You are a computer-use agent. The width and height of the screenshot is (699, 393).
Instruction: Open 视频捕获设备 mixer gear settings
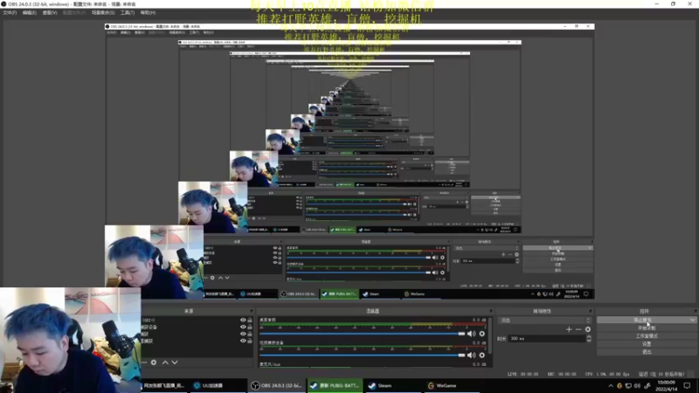pos(482,355)
